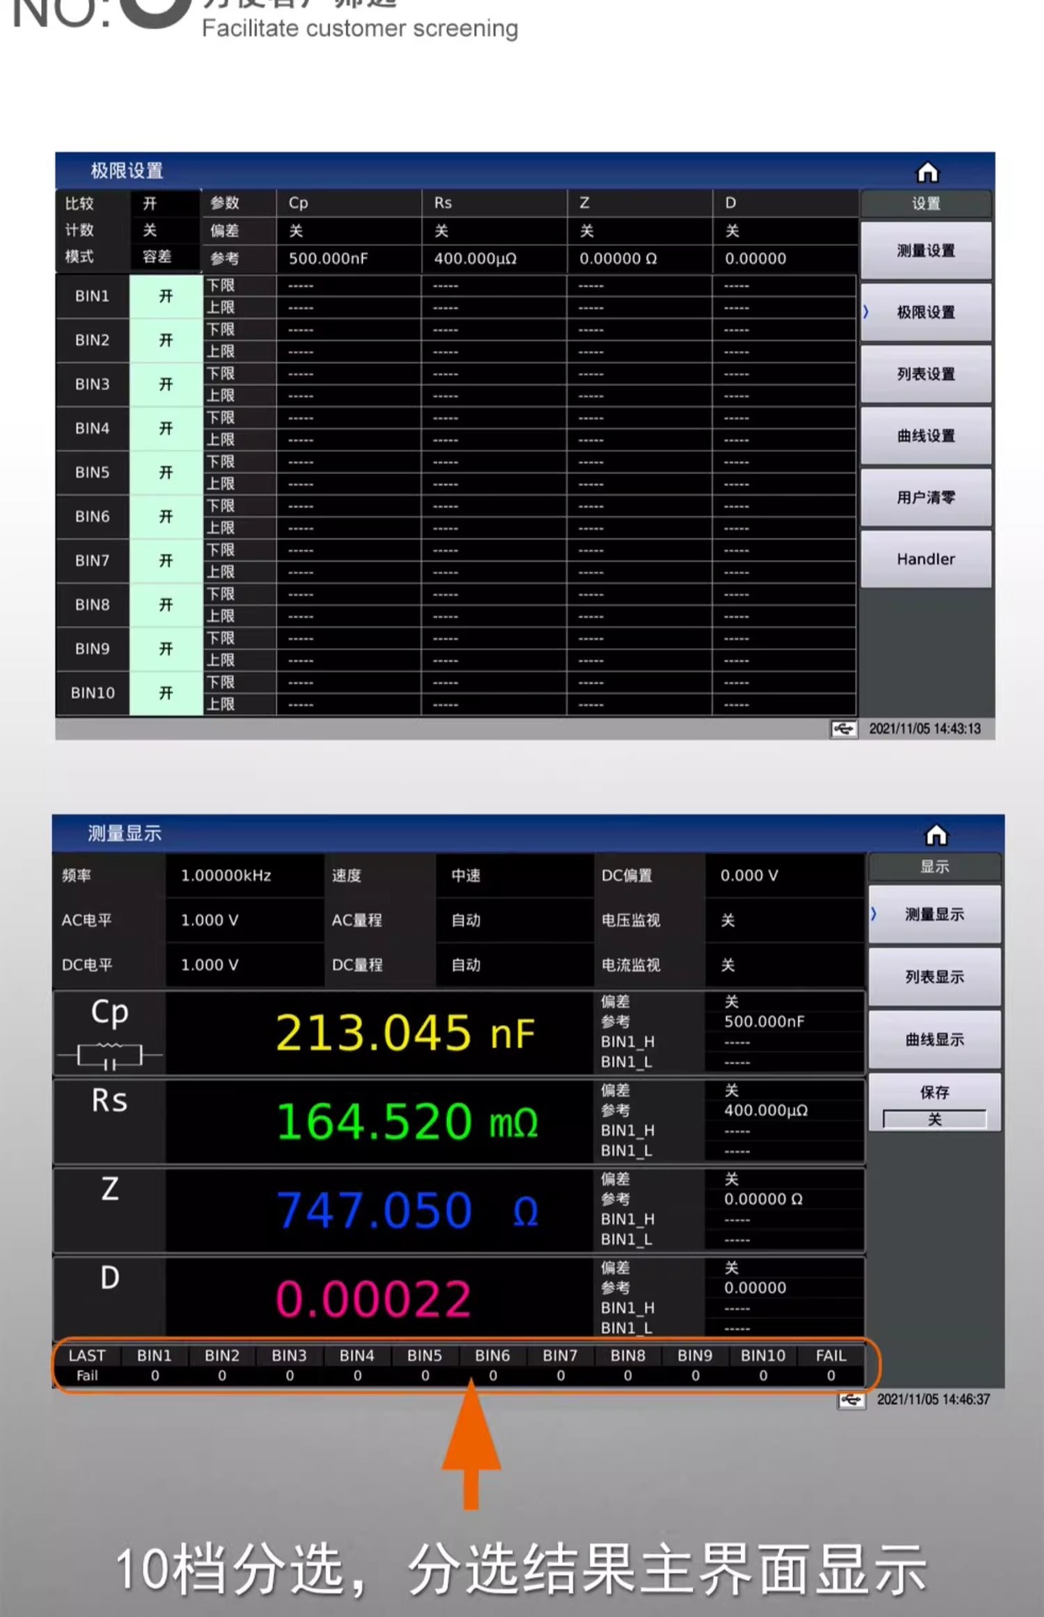Open the AC量程 range value 自动
The image size is (1044, 1617).
click(x=514, y=921)
